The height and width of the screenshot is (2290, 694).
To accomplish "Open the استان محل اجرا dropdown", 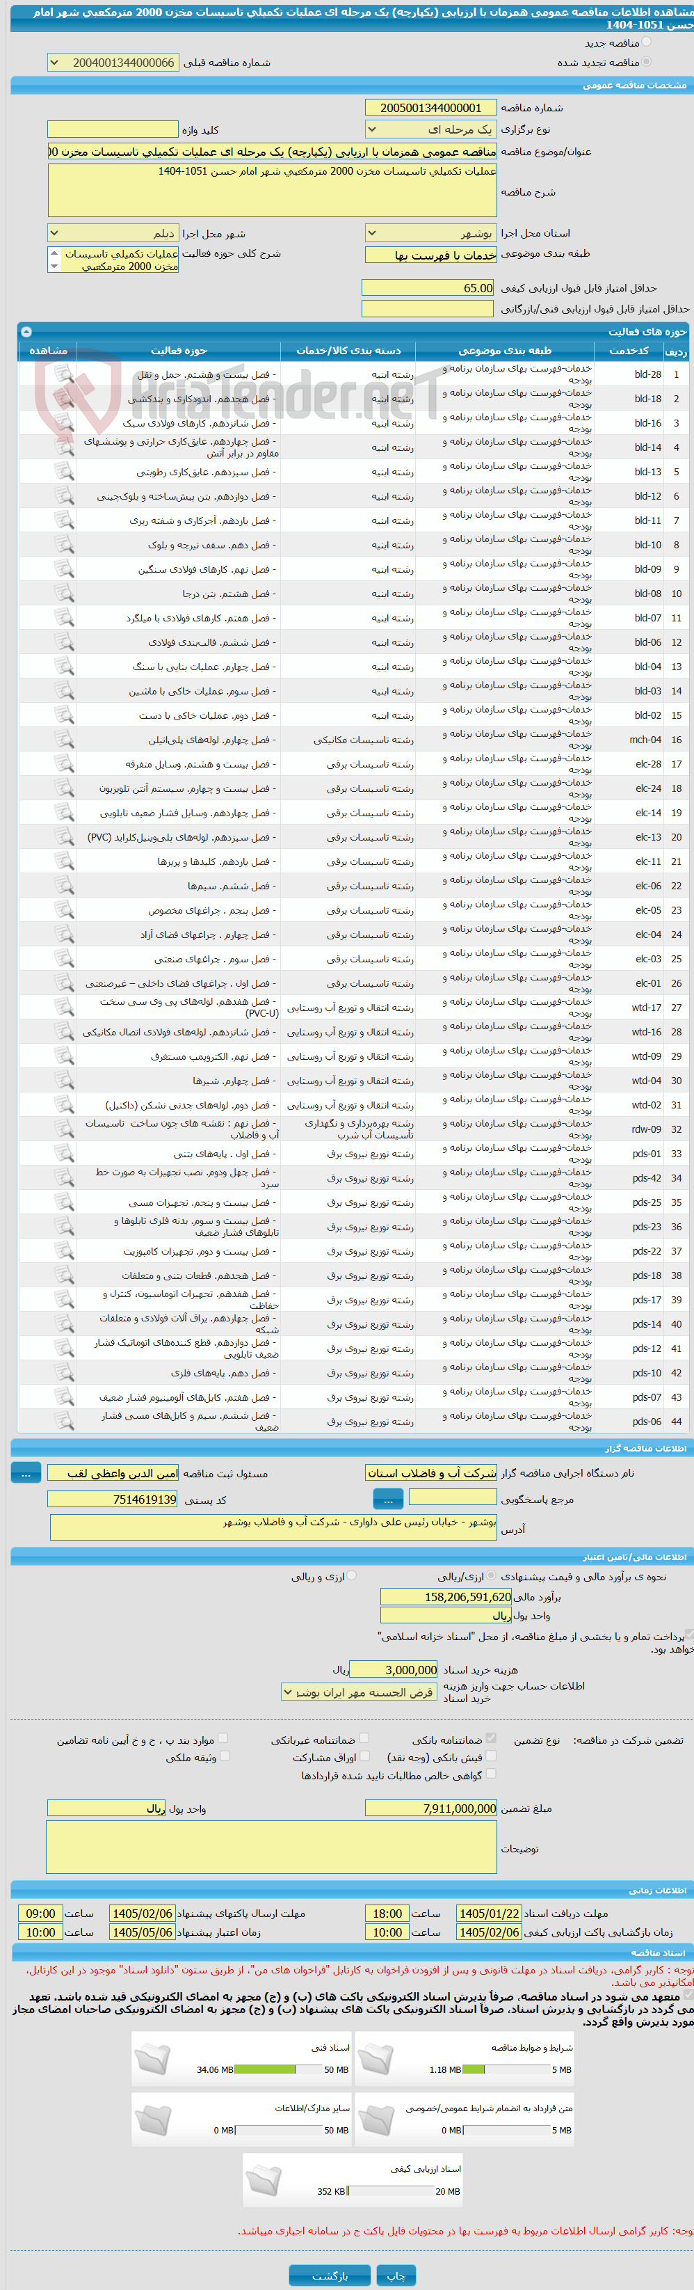I will point(431,233).
